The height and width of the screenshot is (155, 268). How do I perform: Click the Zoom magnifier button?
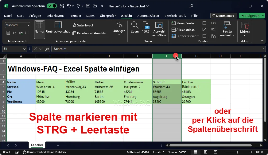tap(135, 27)
